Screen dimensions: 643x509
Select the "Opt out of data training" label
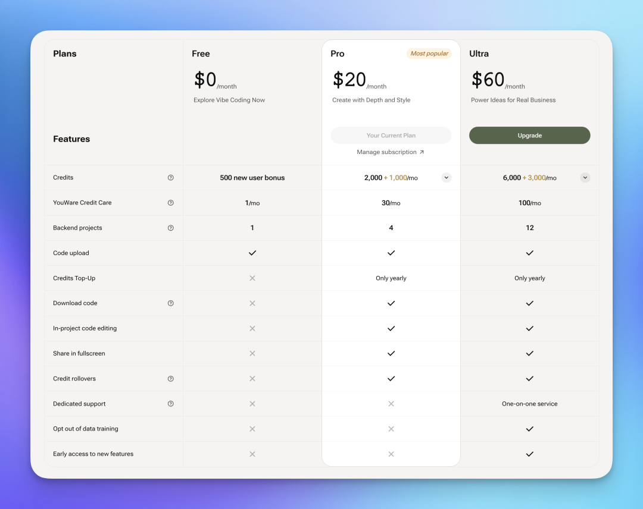point(86,429)
